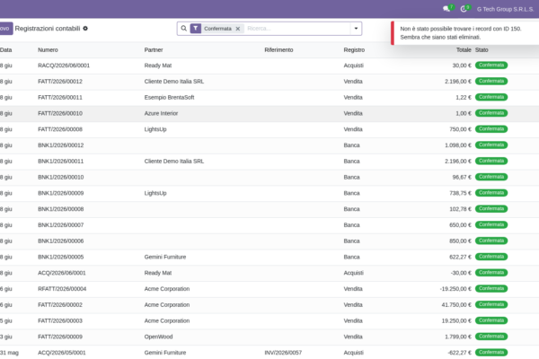Click total 96,67 €
Image resolution: width=539 pixels, height=359 pixels.
coord(462,178)
